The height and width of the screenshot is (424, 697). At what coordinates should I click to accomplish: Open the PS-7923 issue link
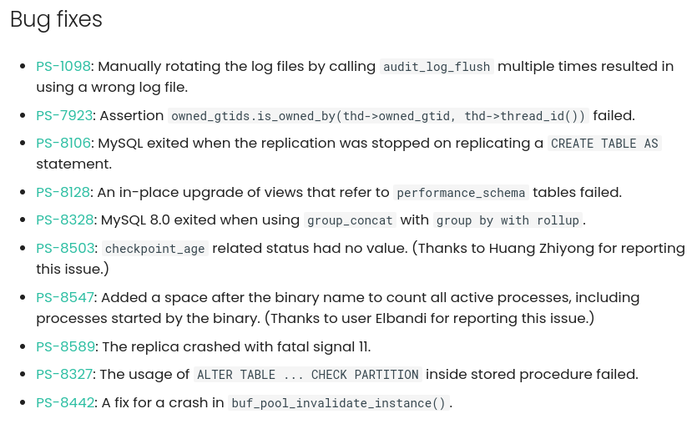(x=64, y=115)
